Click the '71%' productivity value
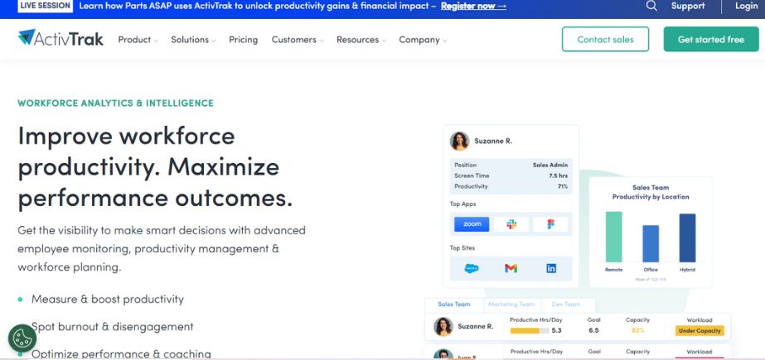 click(x=563, y=186)
